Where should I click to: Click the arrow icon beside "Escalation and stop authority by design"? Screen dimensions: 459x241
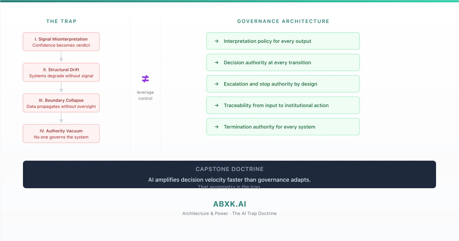click(x=217, y=84)
